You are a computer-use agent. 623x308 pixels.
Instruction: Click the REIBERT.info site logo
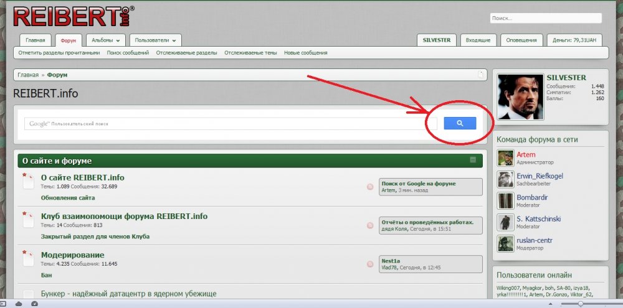tap(72, 17)
